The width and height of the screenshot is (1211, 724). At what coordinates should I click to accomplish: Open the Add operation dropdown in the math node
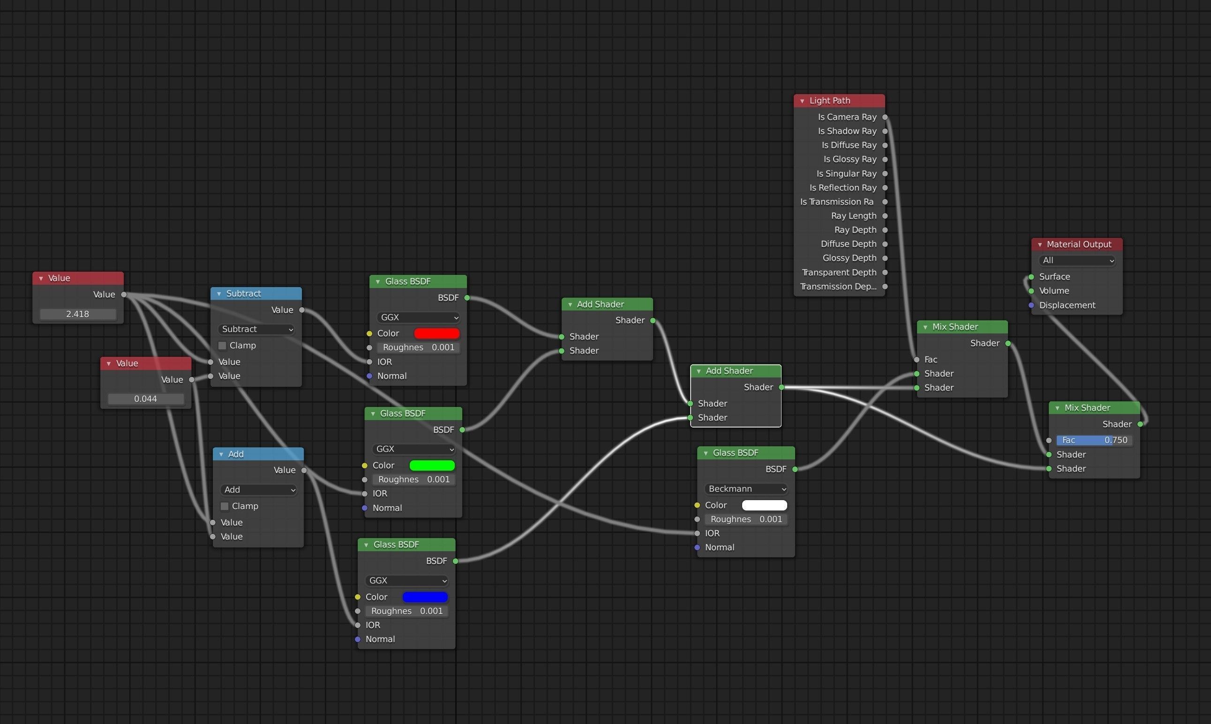coord(259,490)
